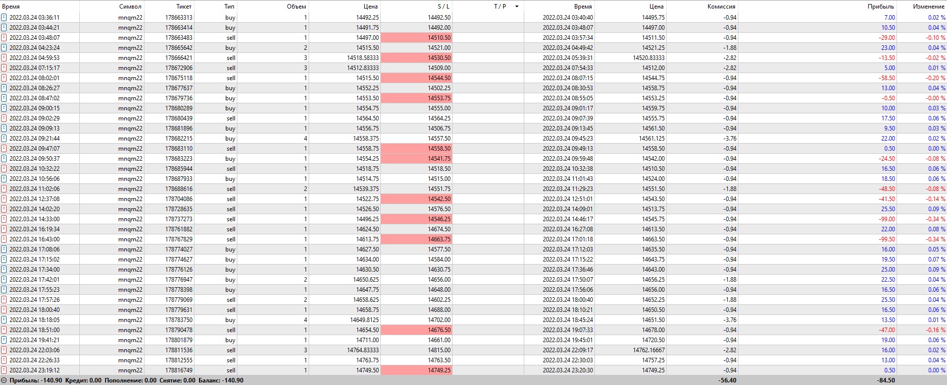
Task: Click the Символ column header
Action: [131, 7]
